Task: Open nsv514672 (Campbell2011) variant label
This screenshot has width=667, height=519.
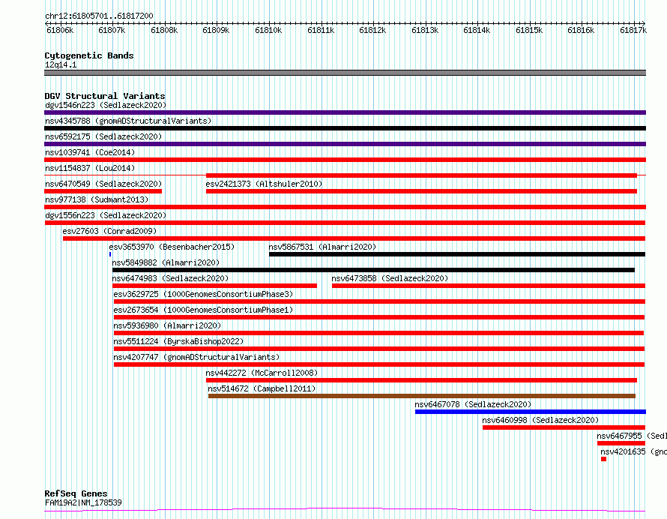Action: coord(262,388)
